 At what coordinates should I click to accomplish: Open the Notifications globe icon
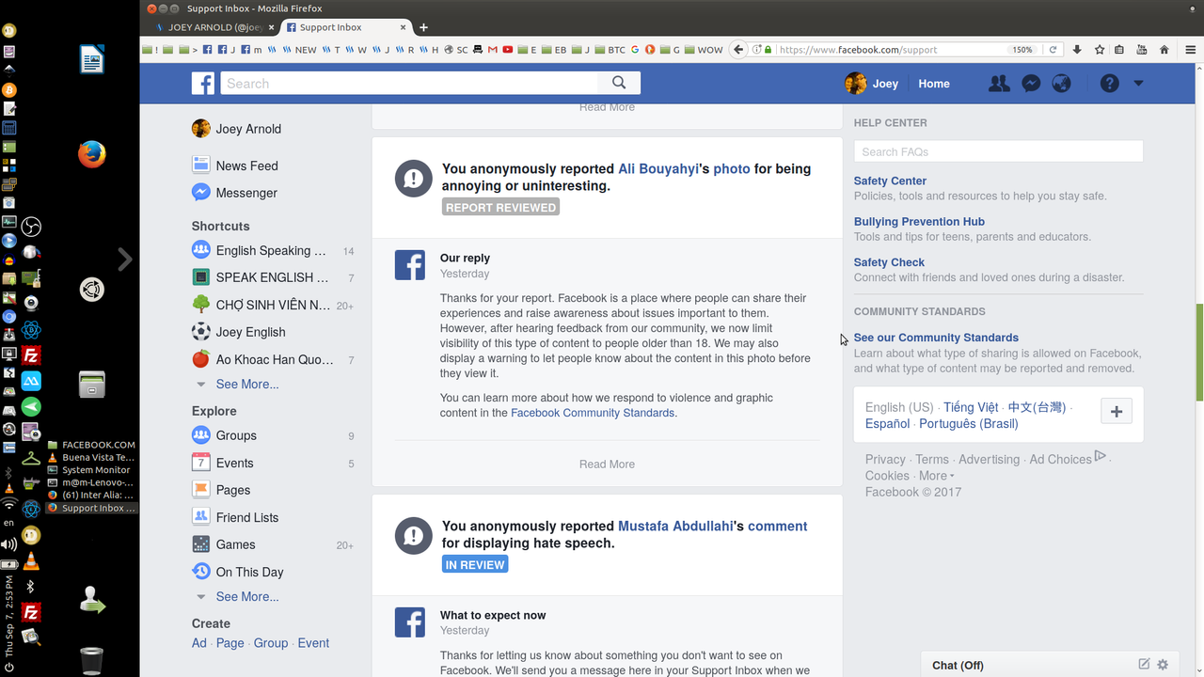point(1062,84)
